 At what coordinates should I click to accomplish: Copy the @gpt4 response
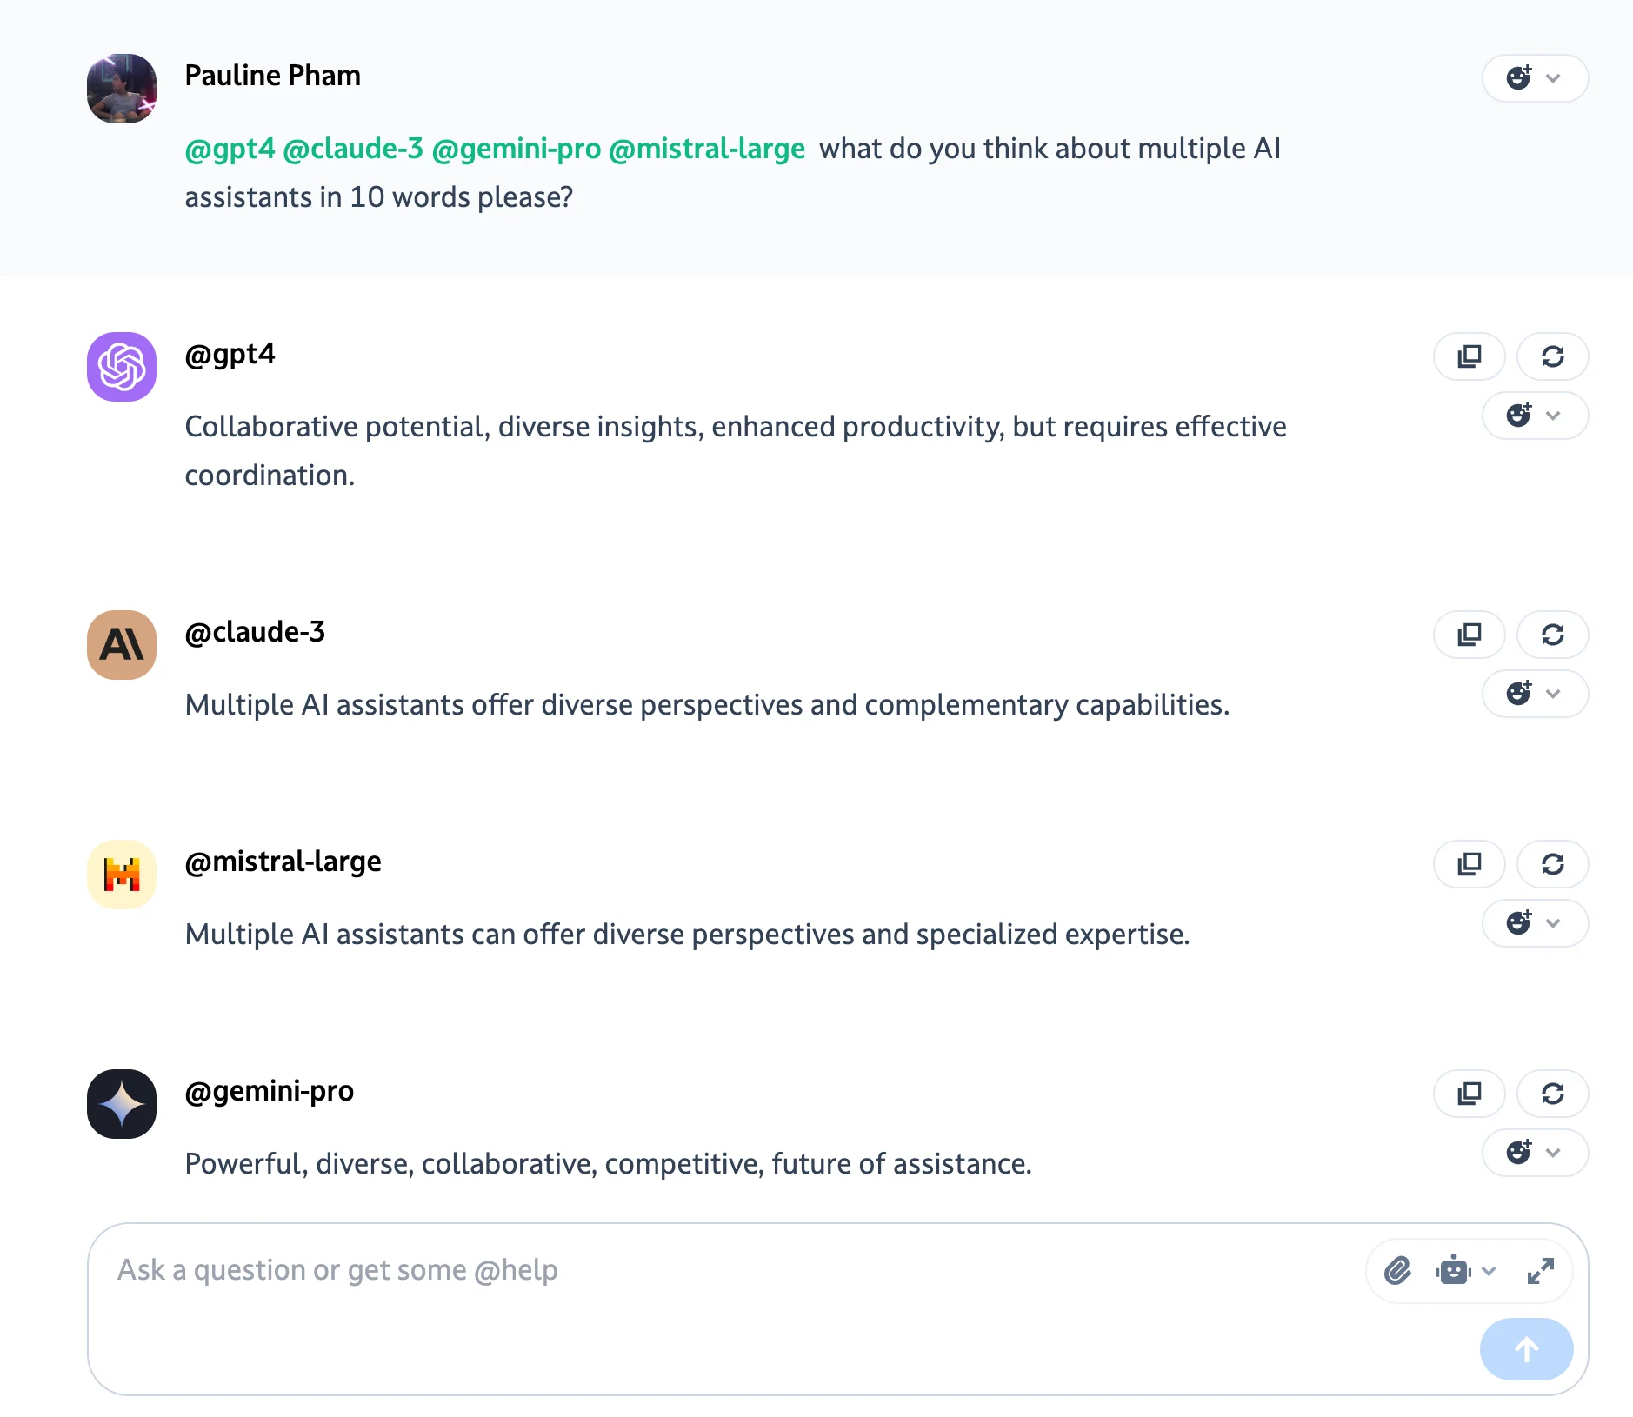coord(1470,356)
